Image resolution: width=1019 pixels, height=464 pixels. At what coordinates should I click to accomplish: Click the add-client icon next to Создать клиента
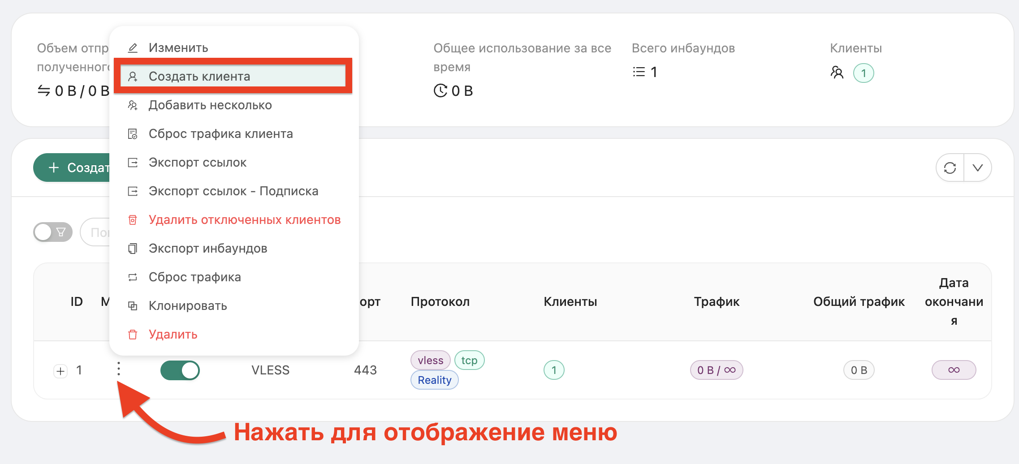[x=133, y=76]
